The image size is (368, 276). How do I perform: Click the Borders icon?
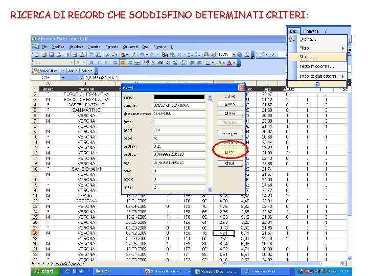tap(208, 63)
